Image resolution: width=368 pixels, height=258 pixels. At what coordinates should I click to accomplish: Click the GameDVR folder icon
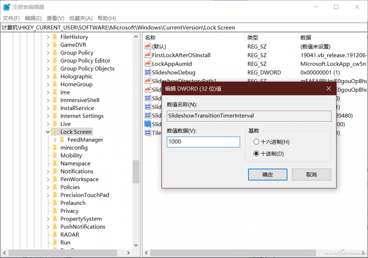point(55,45)
